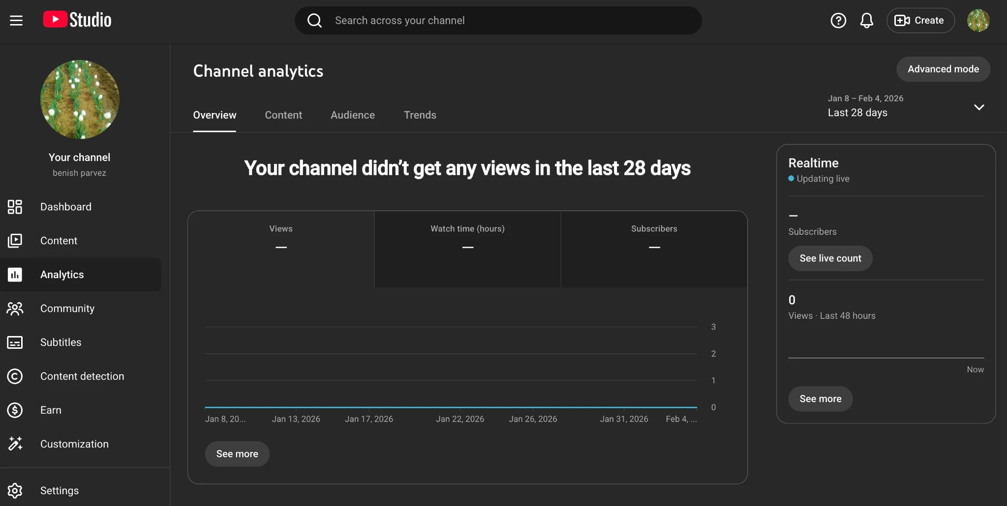Open the hamburger navigation menu
Image resolution: width=1007 pixels, height=506 pixels.
[x=16, y=20]
